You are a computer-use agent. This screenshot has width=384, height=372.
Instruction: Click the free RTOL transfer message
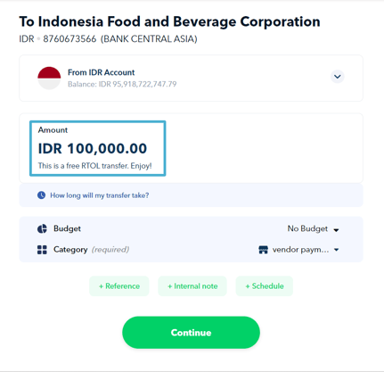(x=94, y=166)
